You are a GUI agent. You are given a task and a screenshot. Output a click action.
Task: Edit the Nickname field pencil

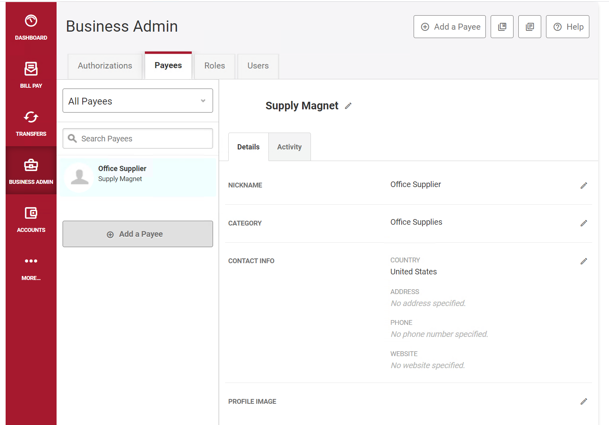pos(584,185)
